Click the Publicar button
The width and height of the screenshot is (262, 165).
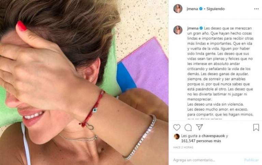(x=251, y=160)
